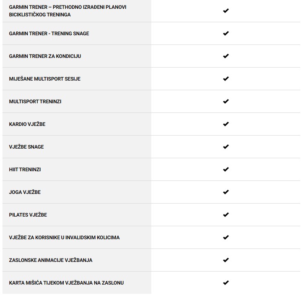Click the HIIT treninzi checkmark
301x298 pixels.
point(226,170)
